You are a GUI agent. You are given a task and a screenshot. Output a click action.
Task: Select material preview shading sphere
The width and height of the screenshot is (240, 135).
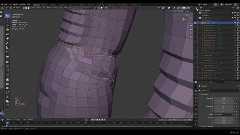(186, 7)
